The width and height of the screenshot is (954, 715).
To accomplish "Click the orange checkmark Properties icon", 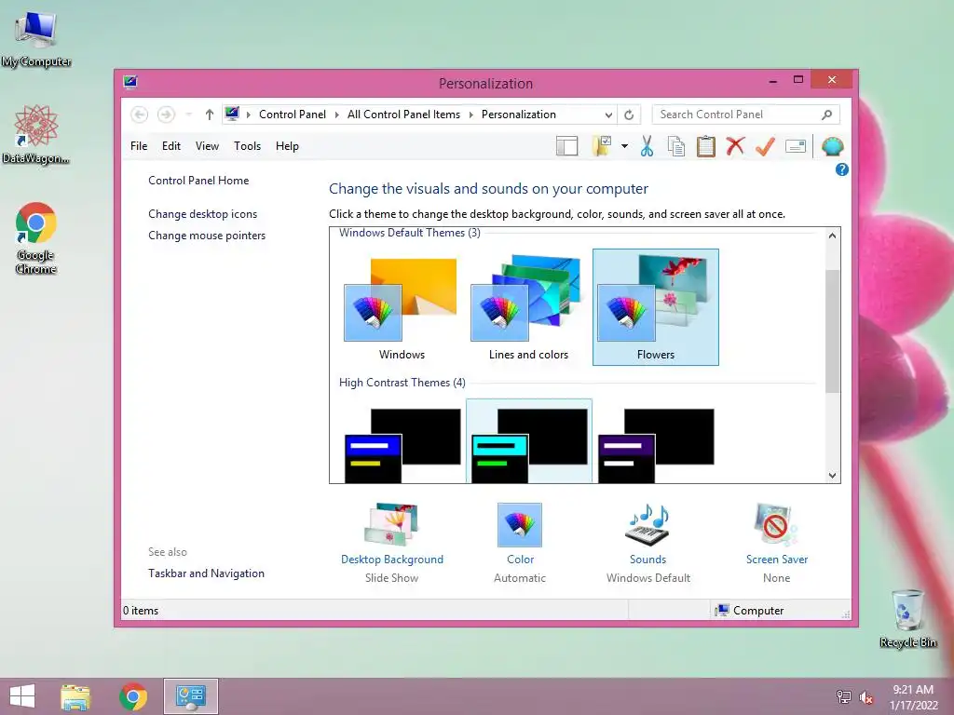I will coord(766,146).
